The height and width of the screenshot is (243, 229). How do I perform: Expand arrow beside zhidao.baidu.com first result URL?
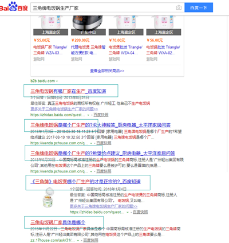[x=88, y=115]
